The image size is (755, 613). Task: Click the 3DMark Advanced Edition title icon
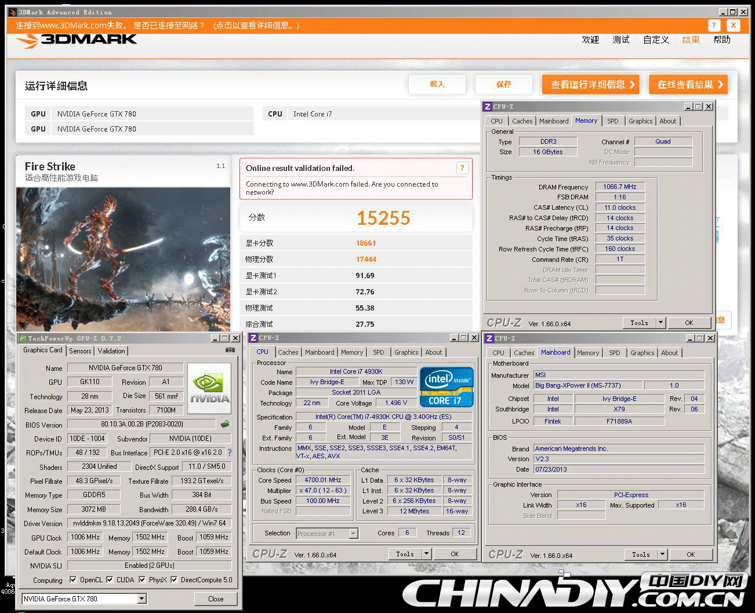(13, 12)
